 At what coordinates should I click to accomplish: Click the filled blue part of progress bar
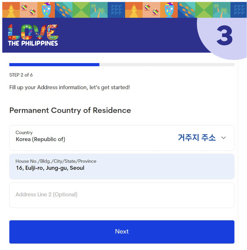(x=54, y=65)
